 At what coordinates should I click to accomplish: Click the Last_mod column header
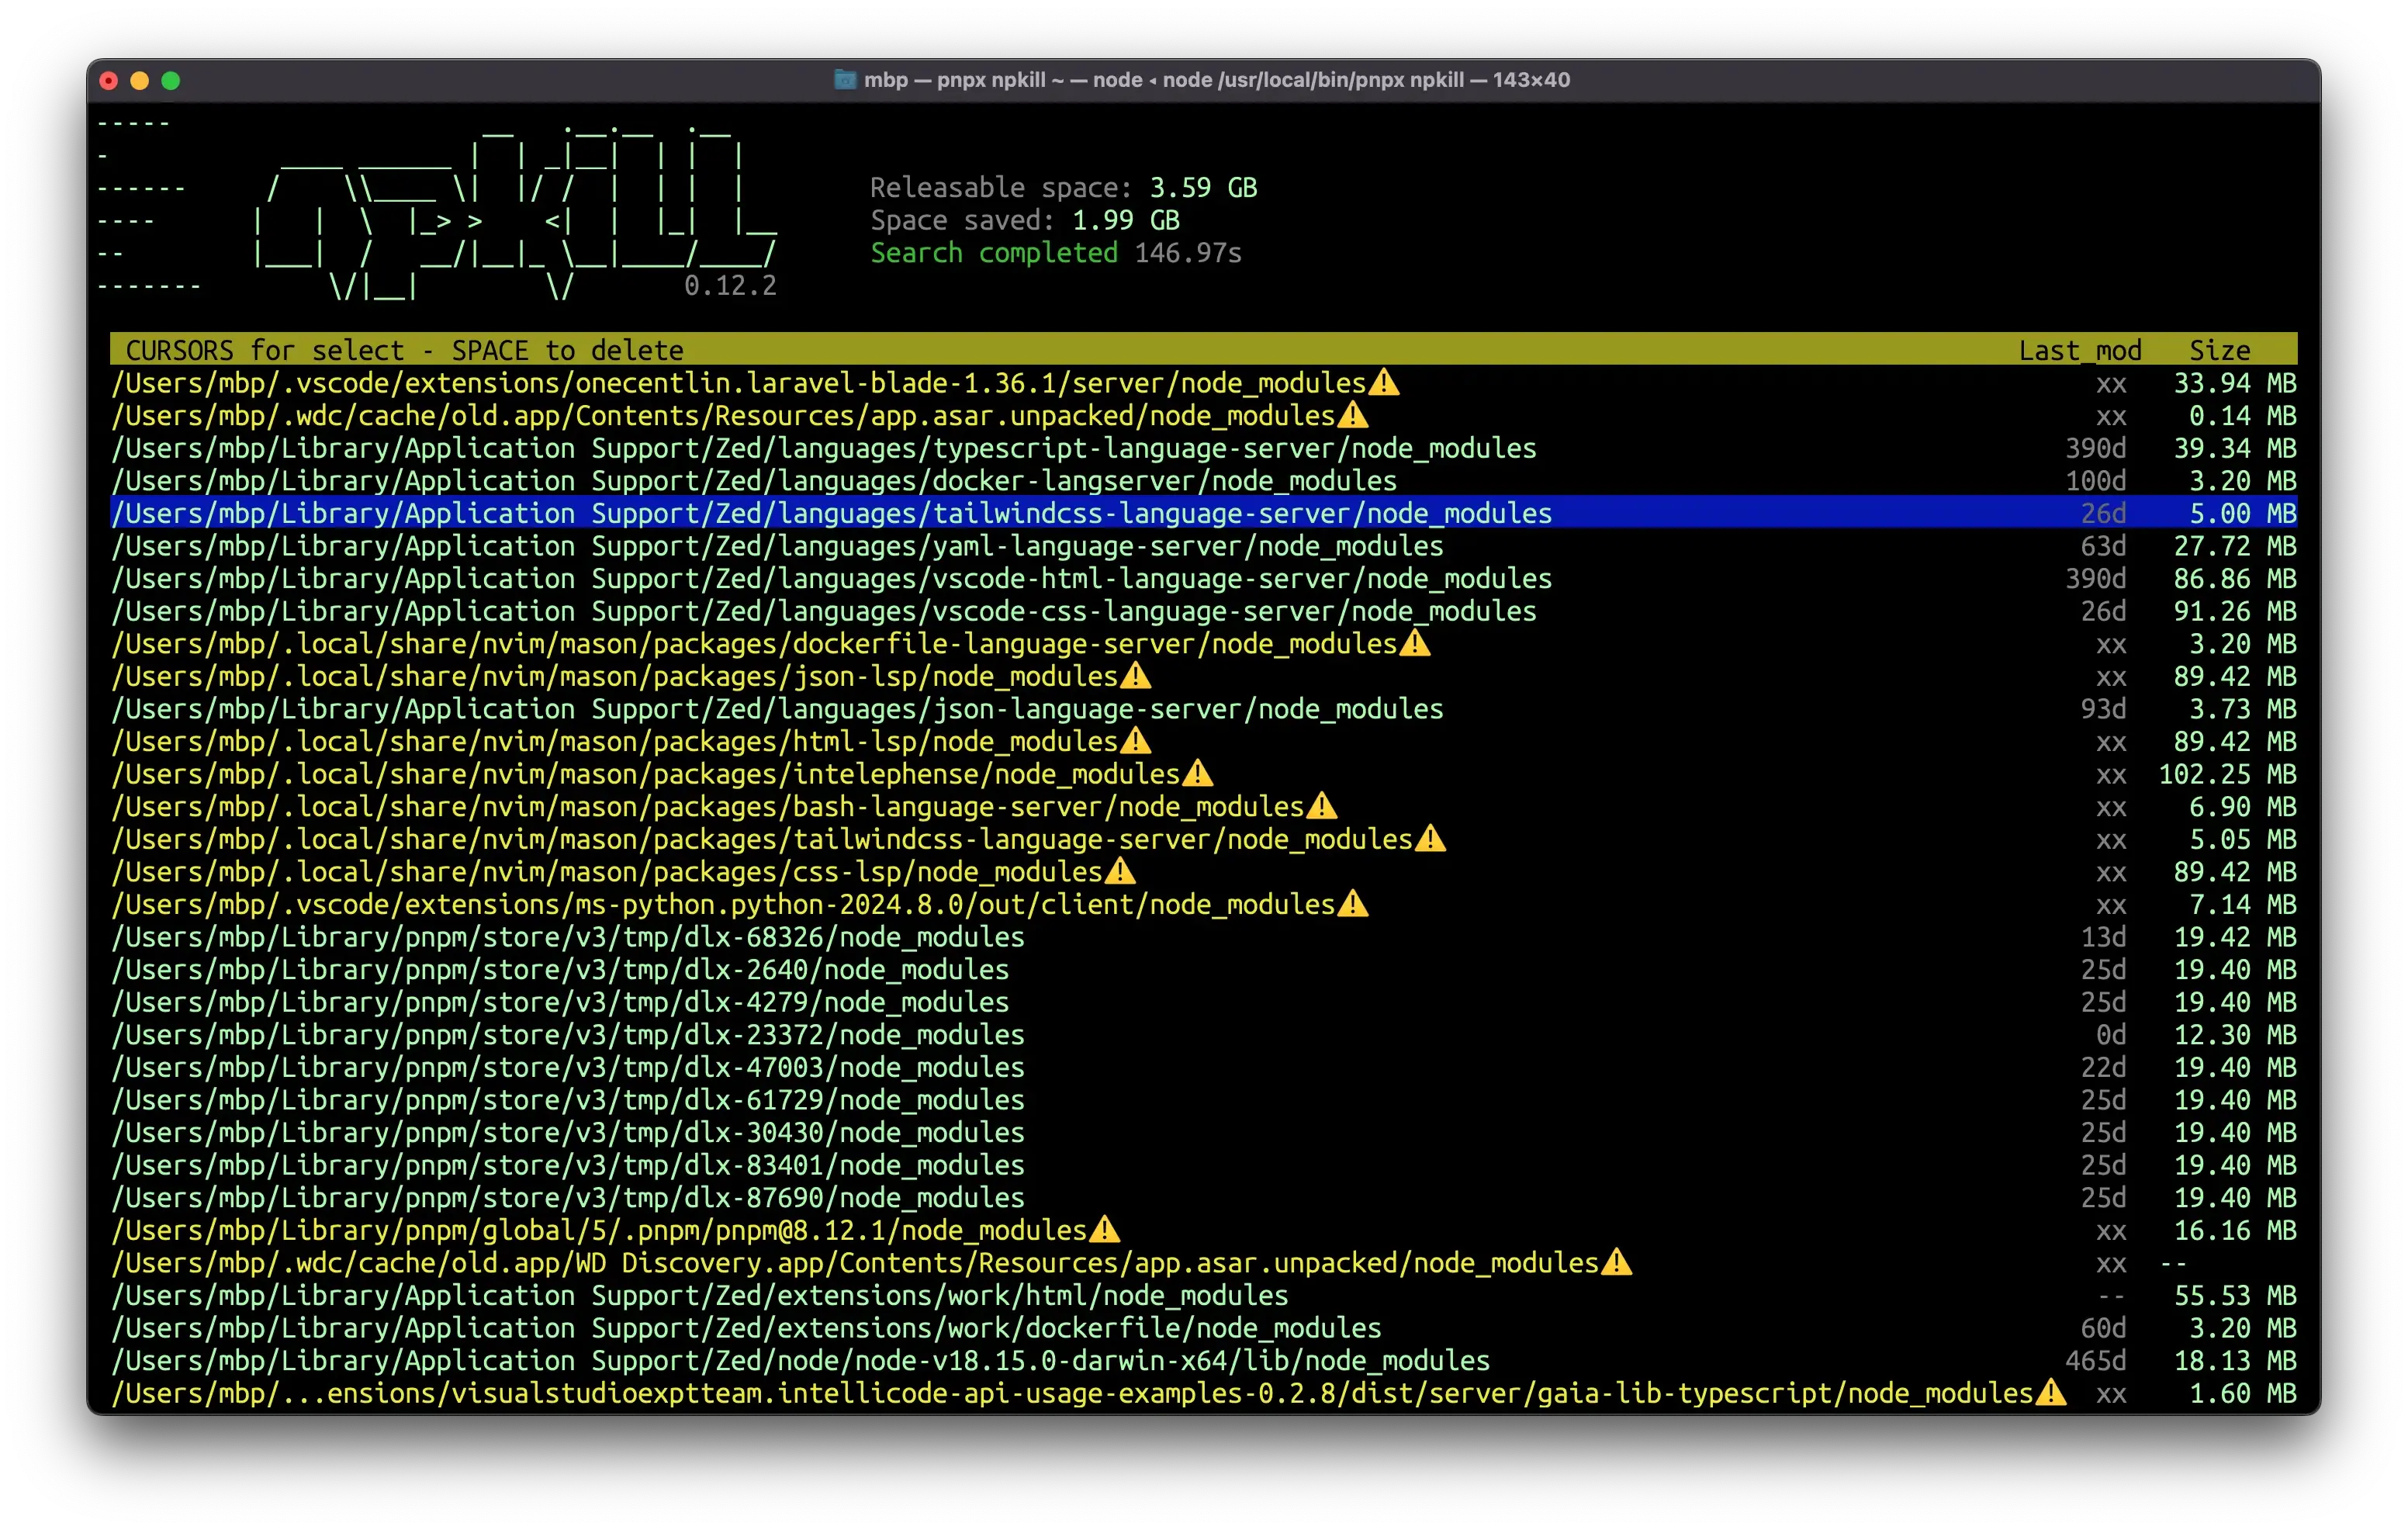pyautogui.click(x=2079, y=351)
